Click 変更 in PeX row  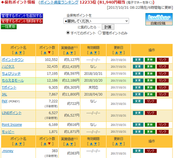[138, 101]
